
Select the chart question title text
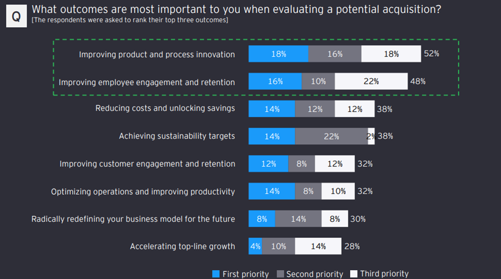(x=236, y=9)
